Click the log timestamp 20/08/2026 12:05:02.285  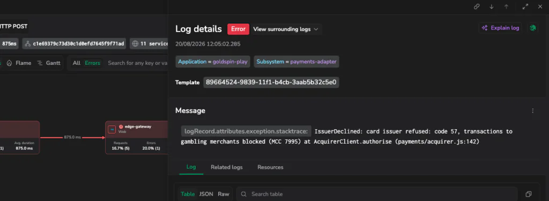(208, 44)
